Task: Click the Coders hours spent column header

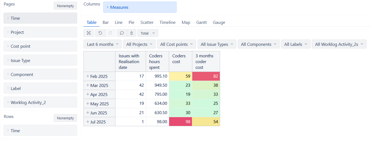Action: click(157, 61)
